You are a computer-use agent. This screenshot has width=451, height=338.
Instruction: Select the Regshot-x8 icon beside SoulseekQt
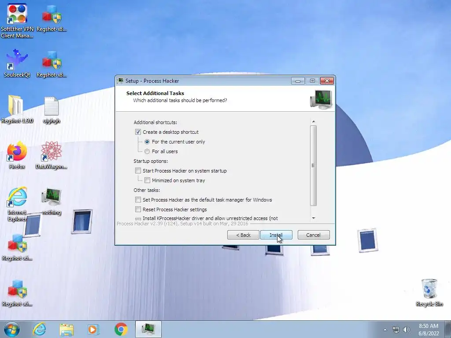coord(52,64)
